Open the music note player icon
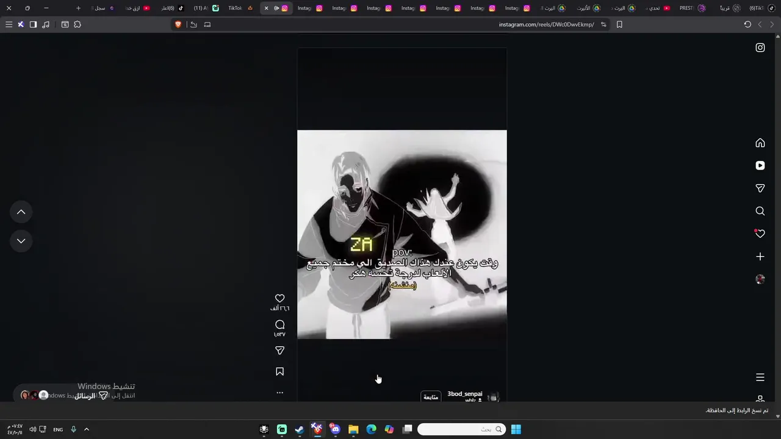781x439 pixels. (46, 24)
